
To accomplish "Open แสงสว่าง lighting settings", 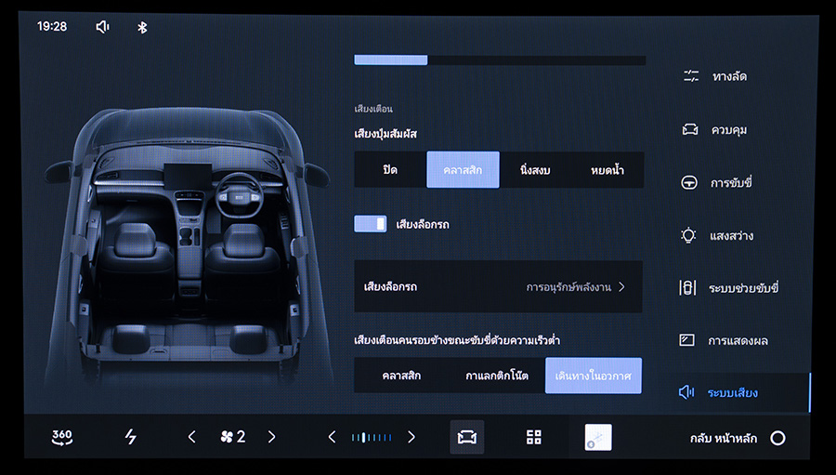I will (729, 235).
